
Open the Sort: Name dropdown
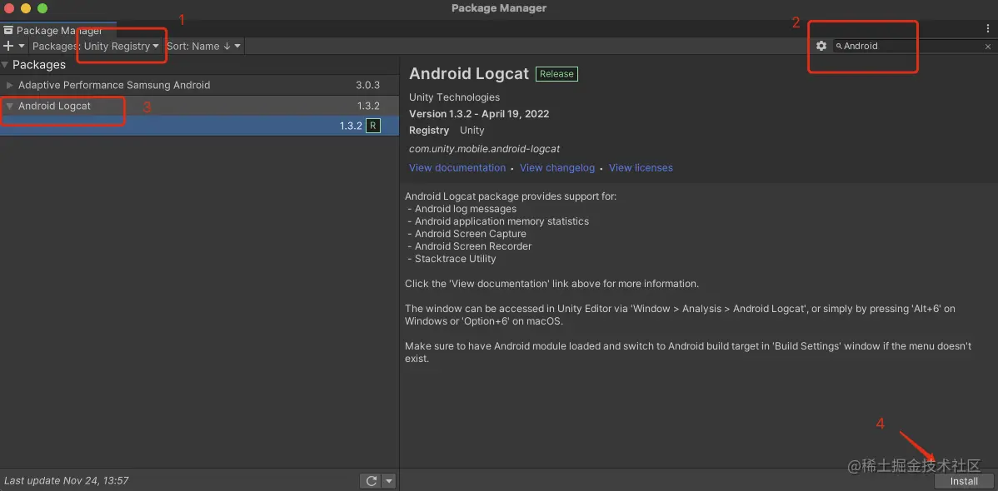(203, 46)
